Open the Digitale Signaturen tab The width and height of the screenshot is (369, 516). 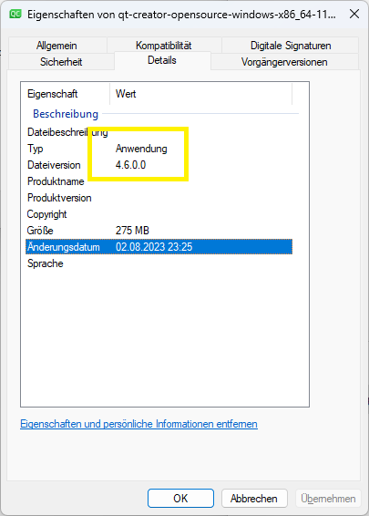(291, 46)
